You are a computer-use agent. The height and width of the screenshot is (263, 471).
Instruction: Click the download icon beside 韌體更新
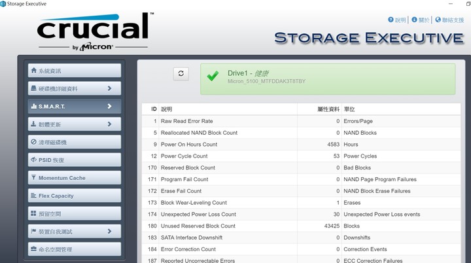[x=33, y=124]
